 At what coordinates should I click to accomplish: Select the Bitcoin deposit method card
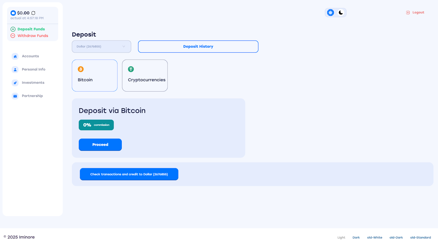click(x=94, y=76)
